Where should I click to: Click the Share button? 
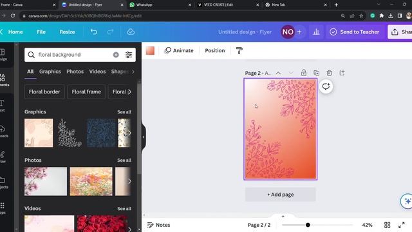(x=400, y=32)
